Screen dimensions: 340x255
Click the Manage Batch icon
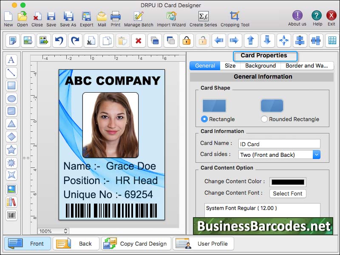(139, 17)
